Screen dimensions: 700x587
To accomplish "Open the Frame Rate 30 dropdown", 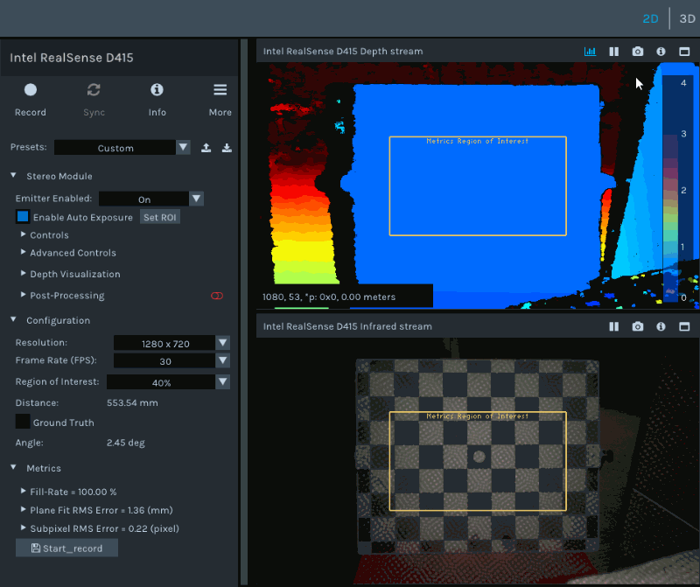I will tap(171, 360).
